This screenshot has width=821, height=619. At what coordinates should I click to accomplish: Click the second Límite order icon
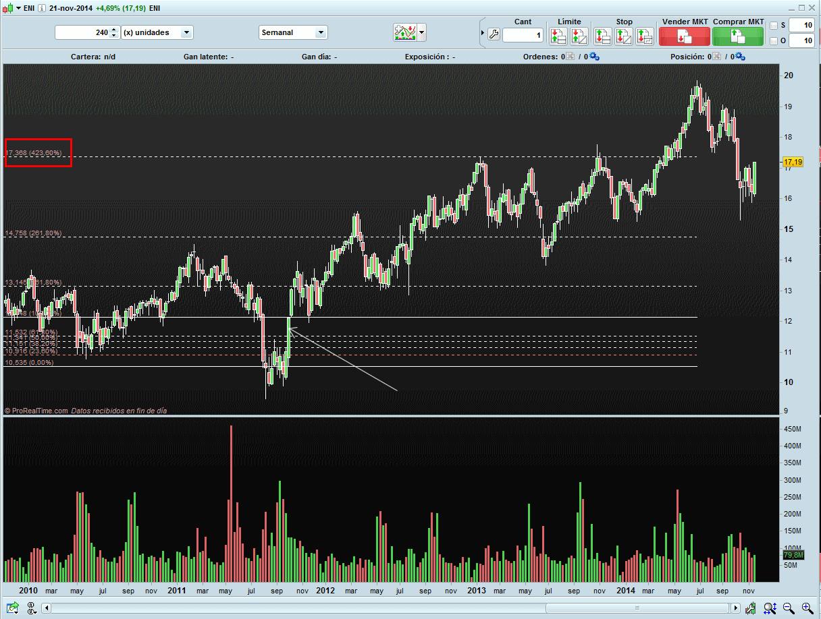(x=579, y=36)
